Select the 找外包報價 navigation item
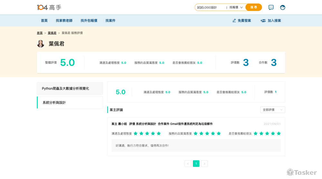Viewport: 322px width, 179px height. [89, 21]
